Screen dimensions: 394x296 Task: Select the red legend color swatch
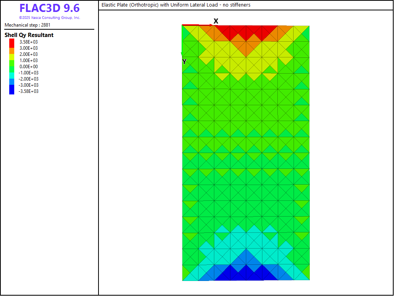(x=12, y=42)
